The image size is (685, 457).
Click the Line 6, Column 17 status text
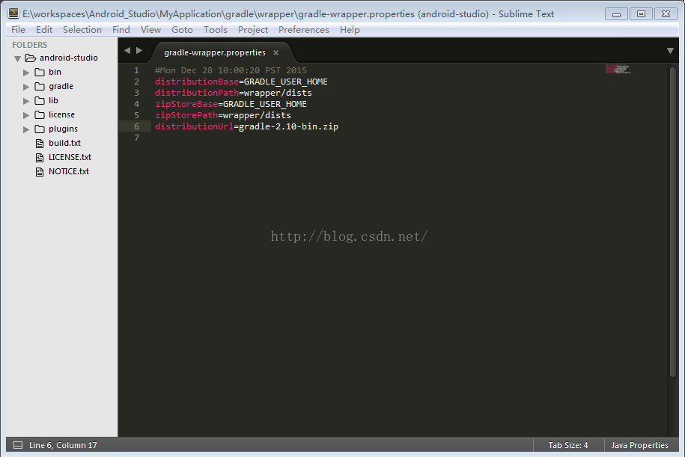coord(63,445)
